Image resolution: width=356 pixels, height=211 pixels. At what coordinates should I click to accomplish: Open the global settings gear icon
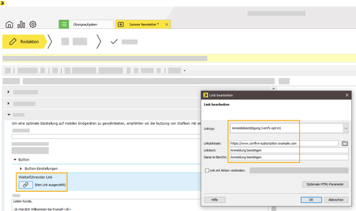33,24
